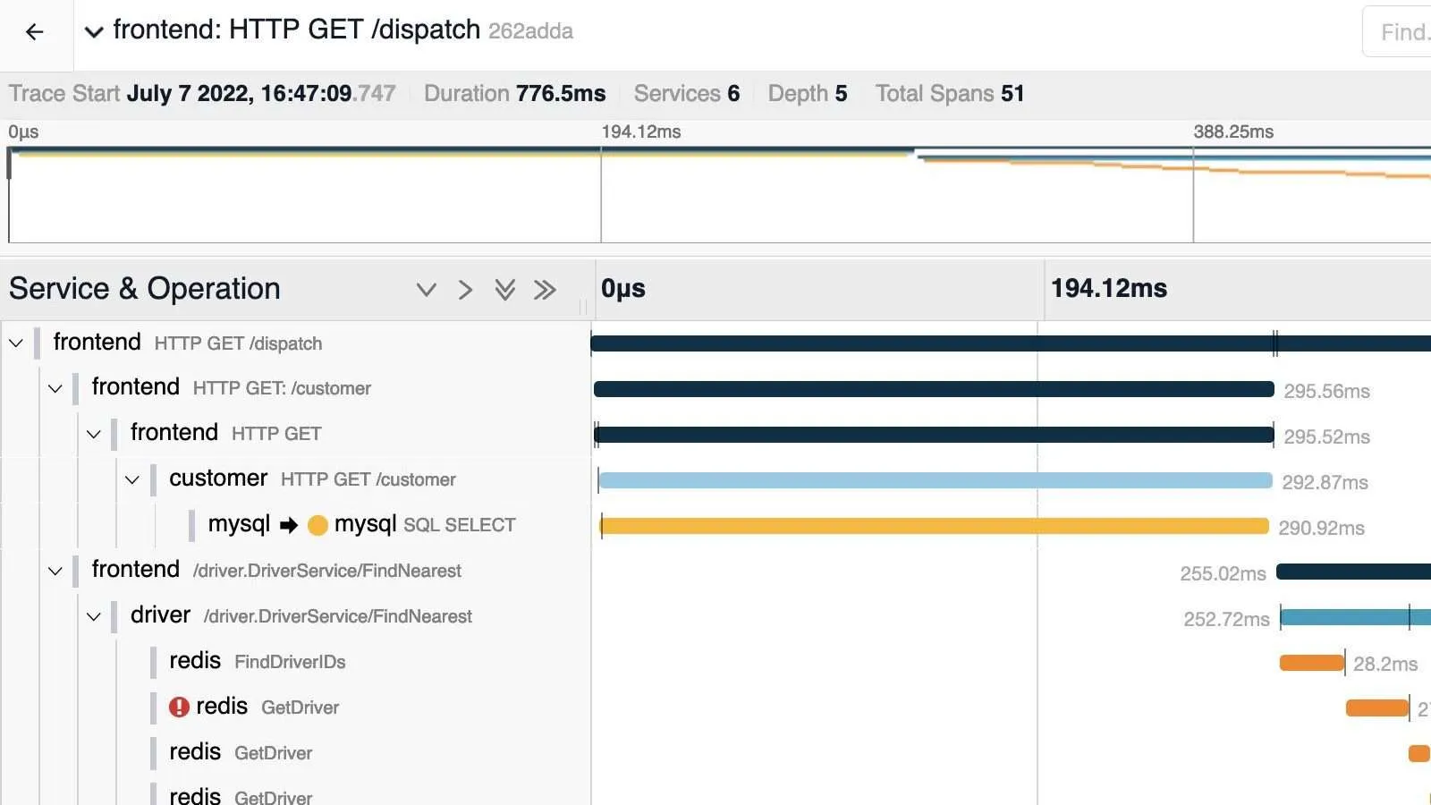
Task: Click the yellow mysql service circle icon
Action: 318,526
